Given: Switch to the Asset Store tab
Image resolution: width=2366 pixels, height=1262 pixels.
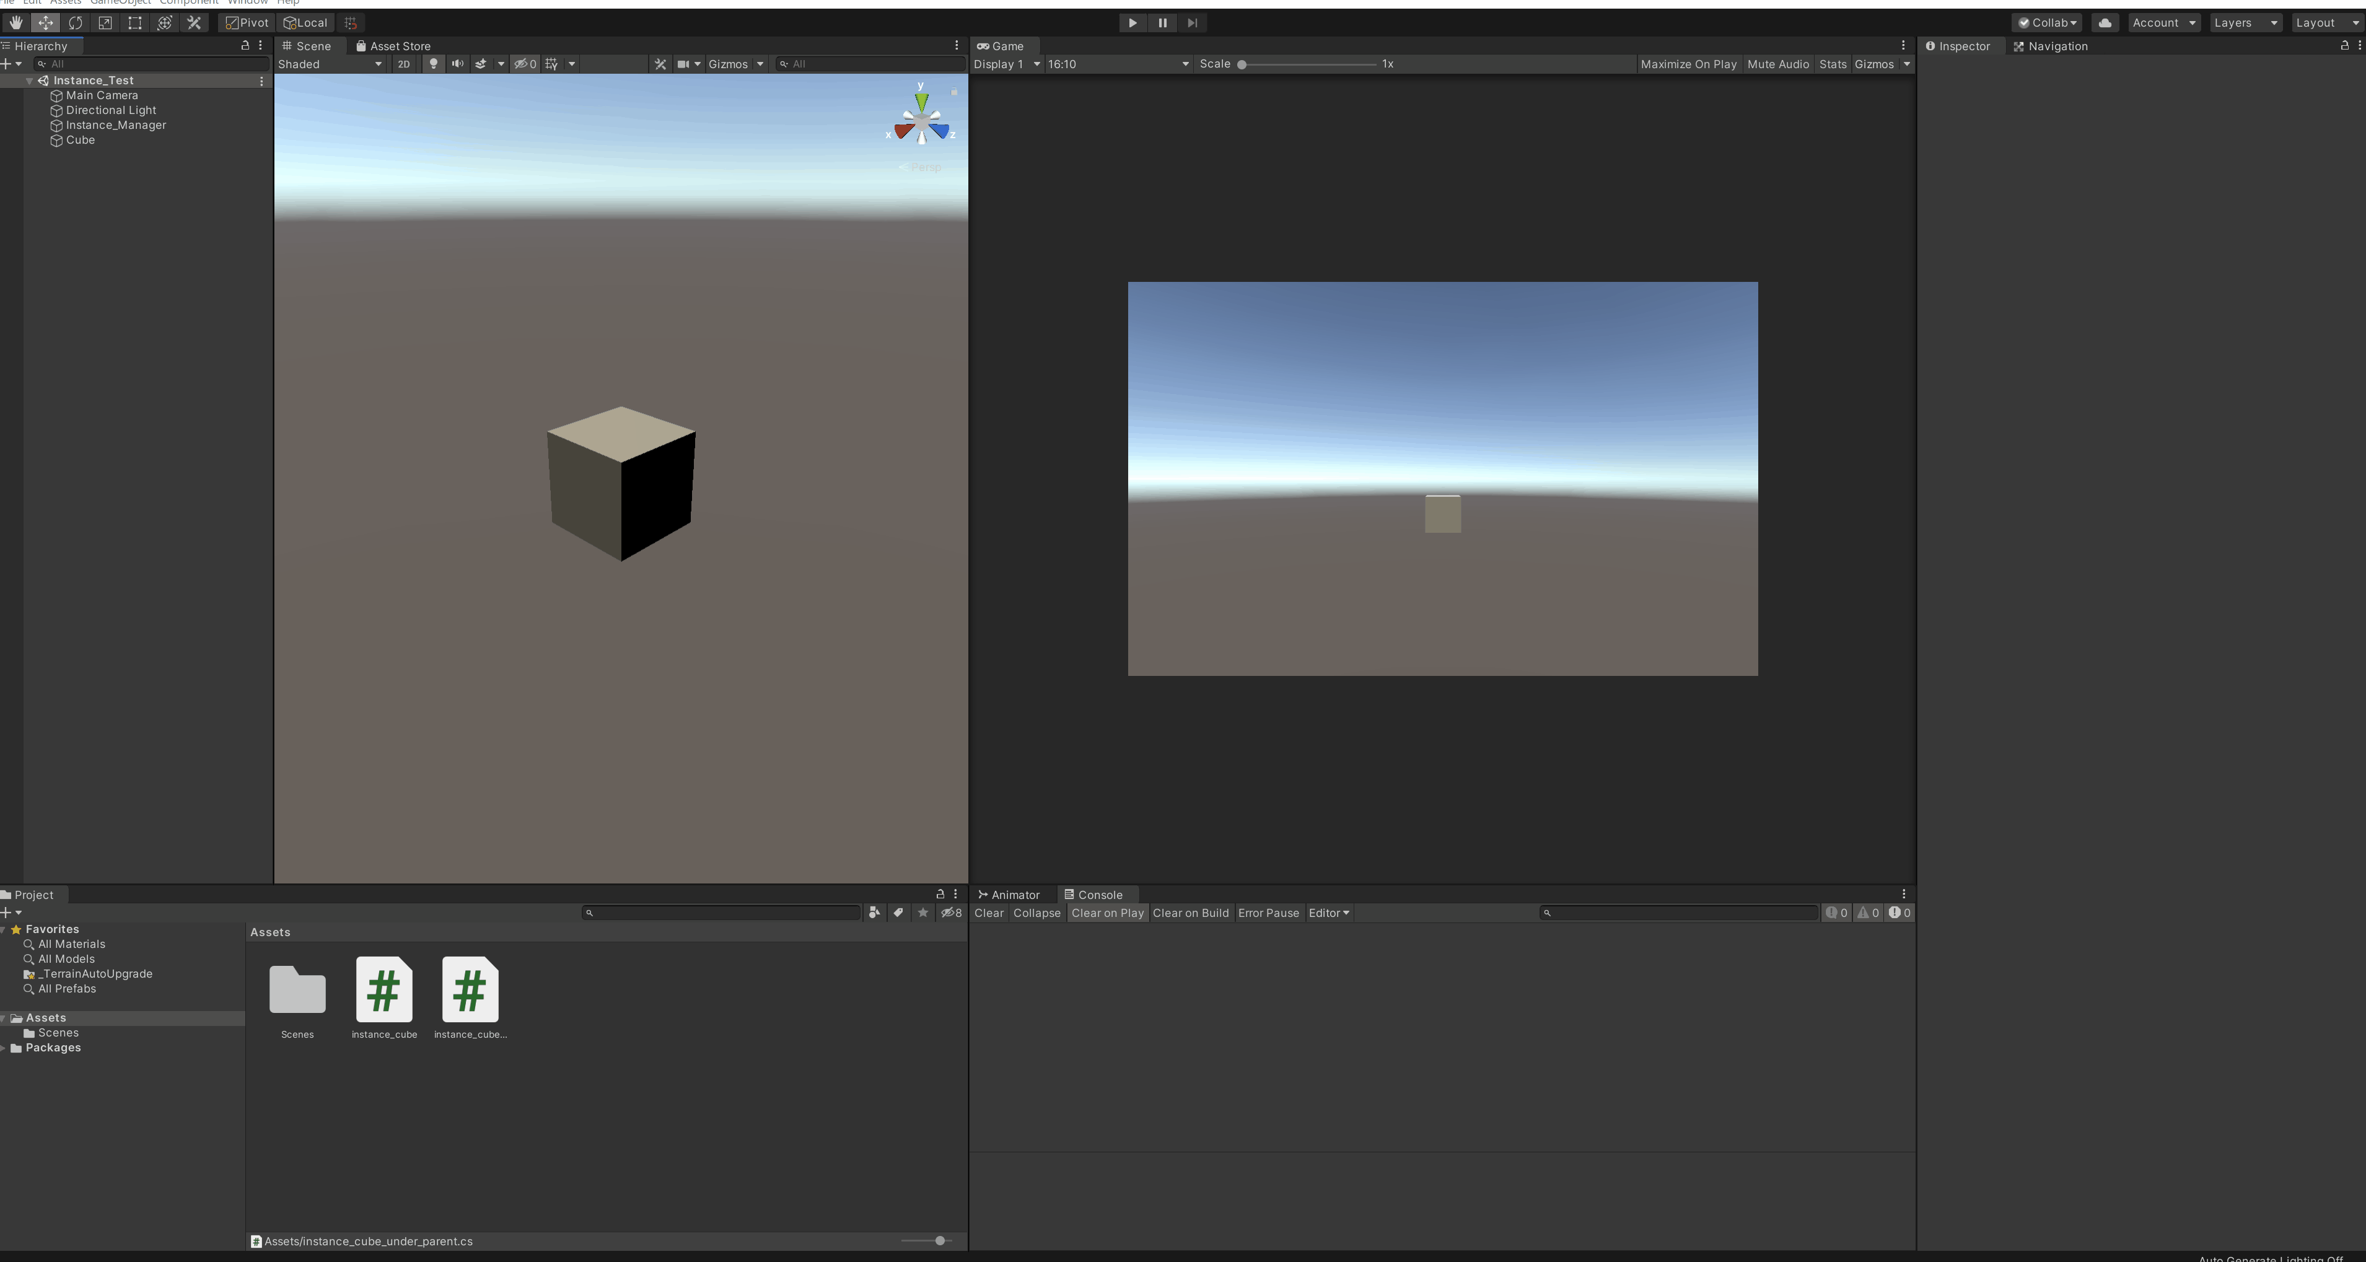Looking at the screenshot, I should (x=393, y=46).
